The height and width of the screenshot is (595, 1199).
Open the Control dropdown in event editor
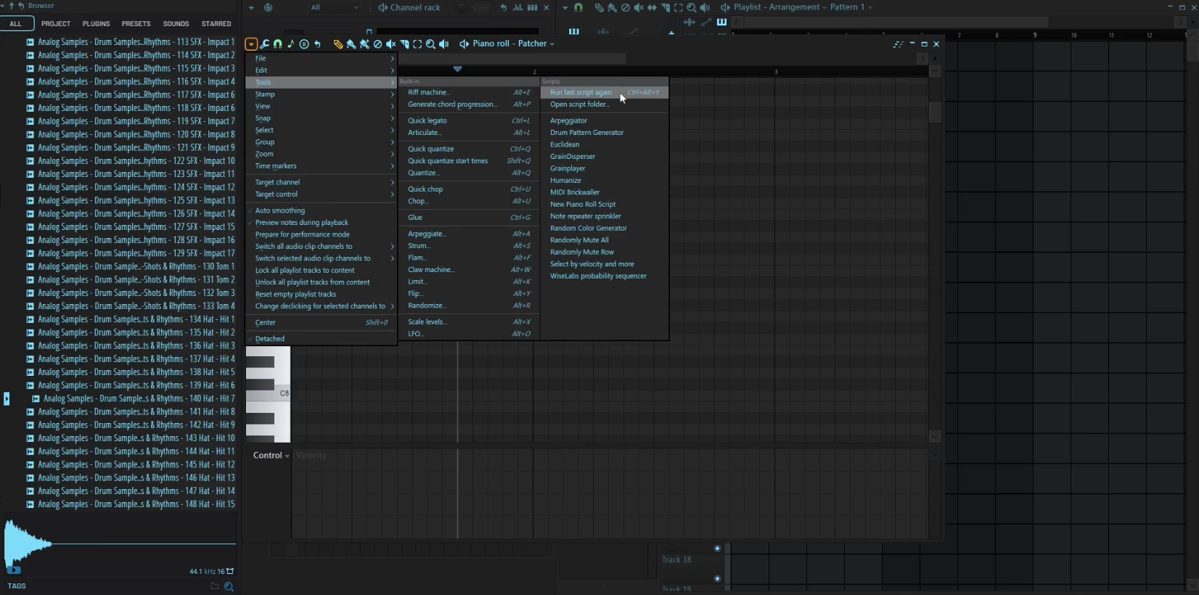tap(271, 456)
